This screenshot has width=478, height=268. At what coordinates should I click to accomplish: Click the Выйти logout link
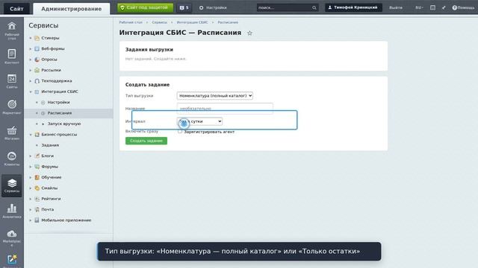pos(396,7)
